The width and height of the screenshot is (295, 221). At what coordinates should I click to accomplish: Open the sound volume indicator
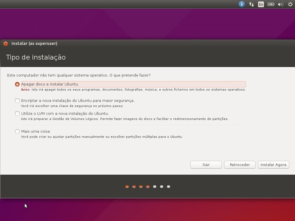click(281, 4)
